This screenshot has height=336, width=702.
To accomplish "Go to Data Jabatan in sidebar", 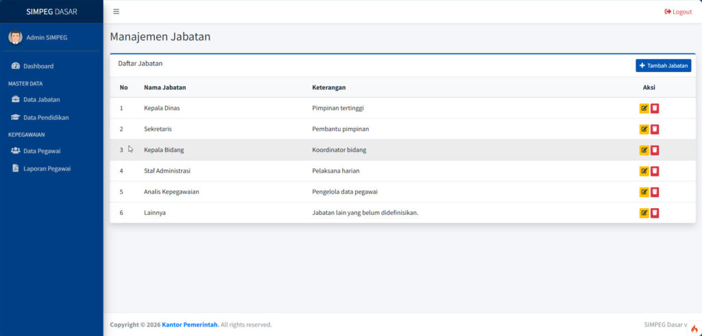I will [41, 100].
